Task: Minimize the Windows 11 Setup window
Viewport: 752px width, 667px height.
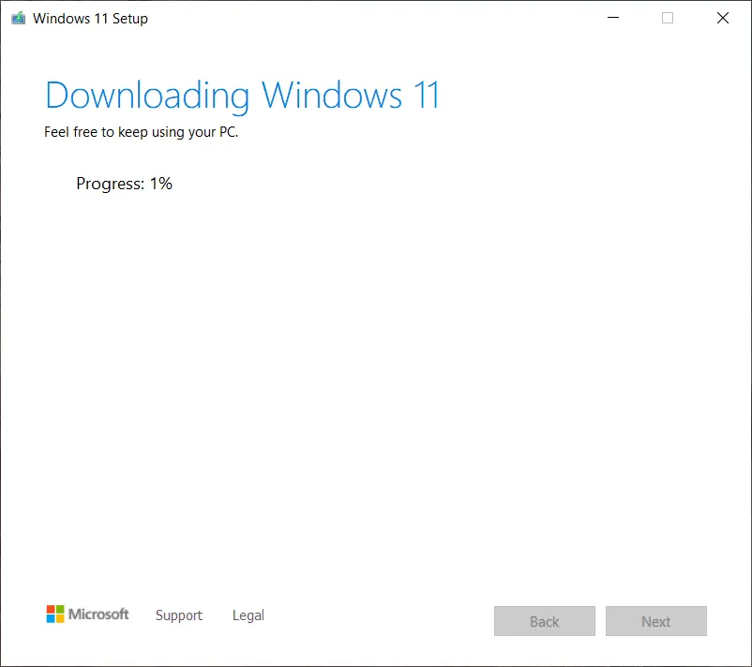Action: coord(612,18)
